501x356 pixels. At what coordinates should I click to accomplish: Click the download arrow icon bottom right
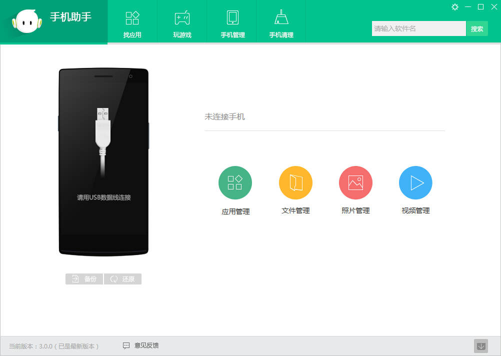coord(481,345)
